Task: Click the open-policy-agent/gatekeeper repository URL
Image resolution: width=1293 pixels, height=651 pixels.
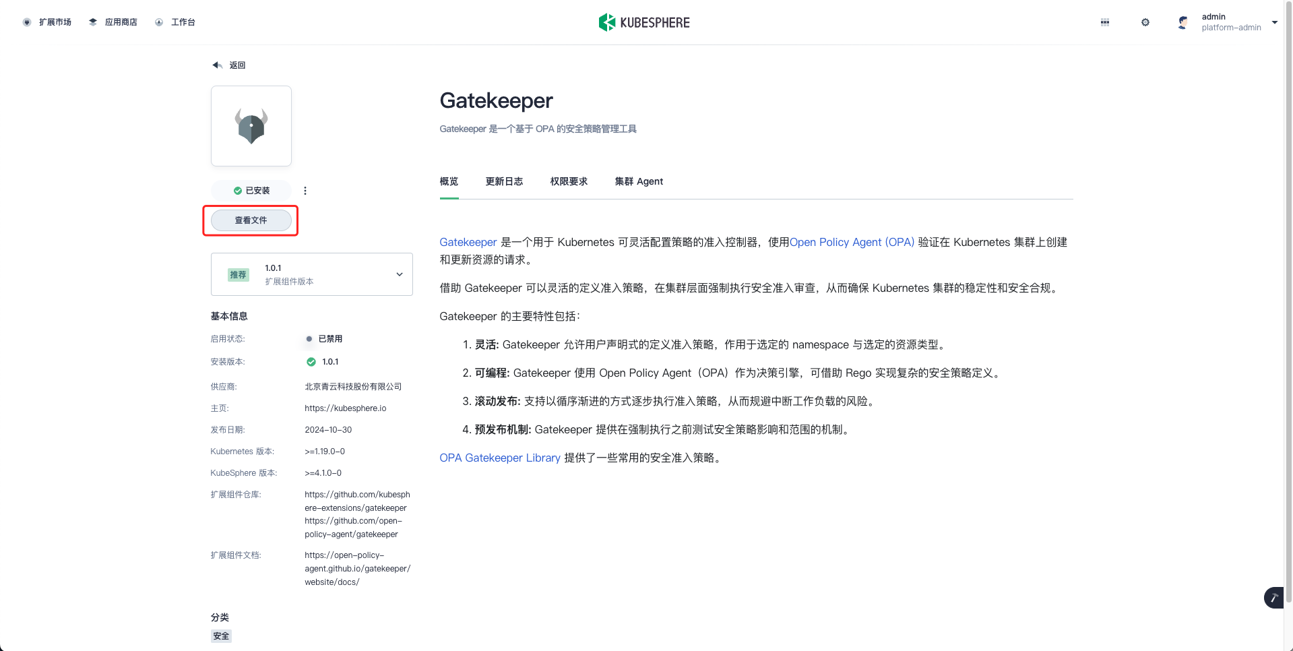Action: point(353,528)
